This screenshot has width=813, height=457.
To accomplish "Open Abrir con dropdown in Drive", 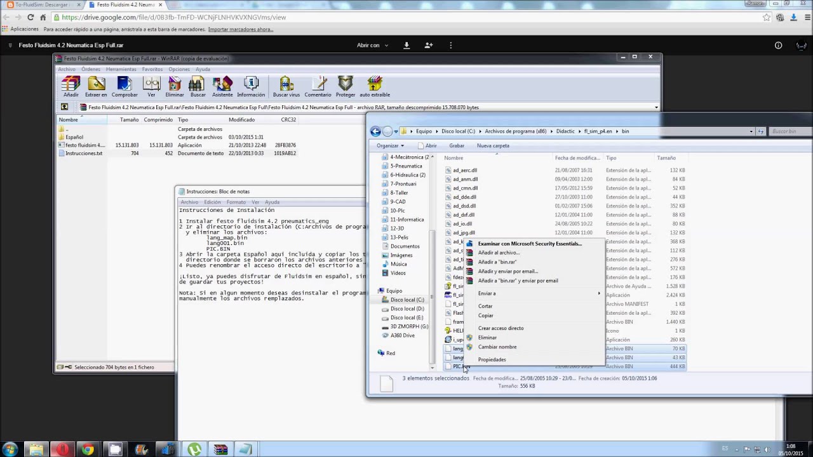I will [372, 45].
